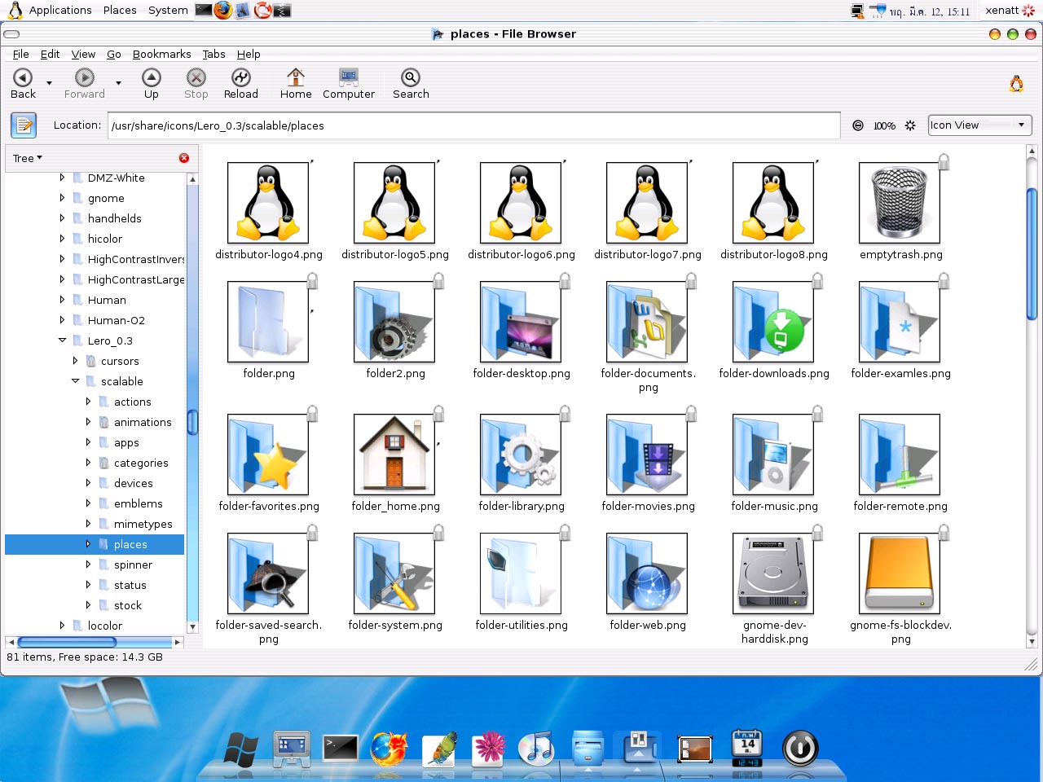Select folder_home.png house icon

click(394, 455)
